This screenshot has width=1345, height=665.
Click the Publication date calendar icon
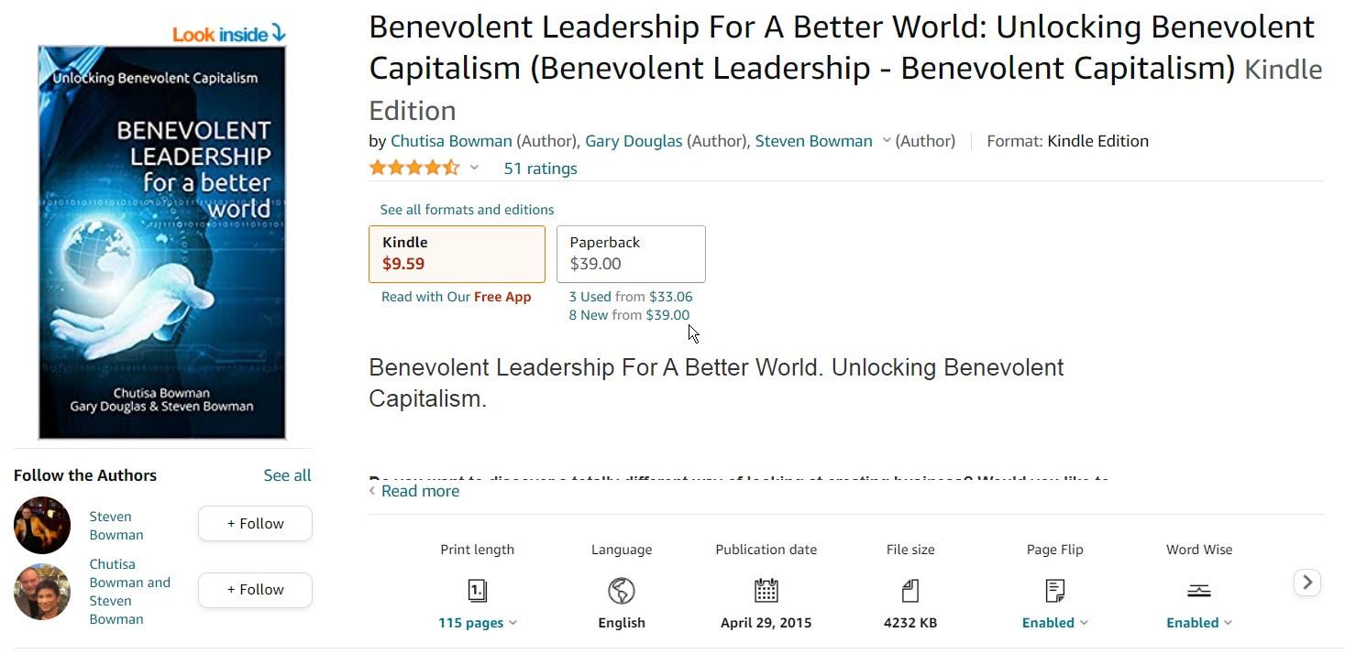[766, 591]
